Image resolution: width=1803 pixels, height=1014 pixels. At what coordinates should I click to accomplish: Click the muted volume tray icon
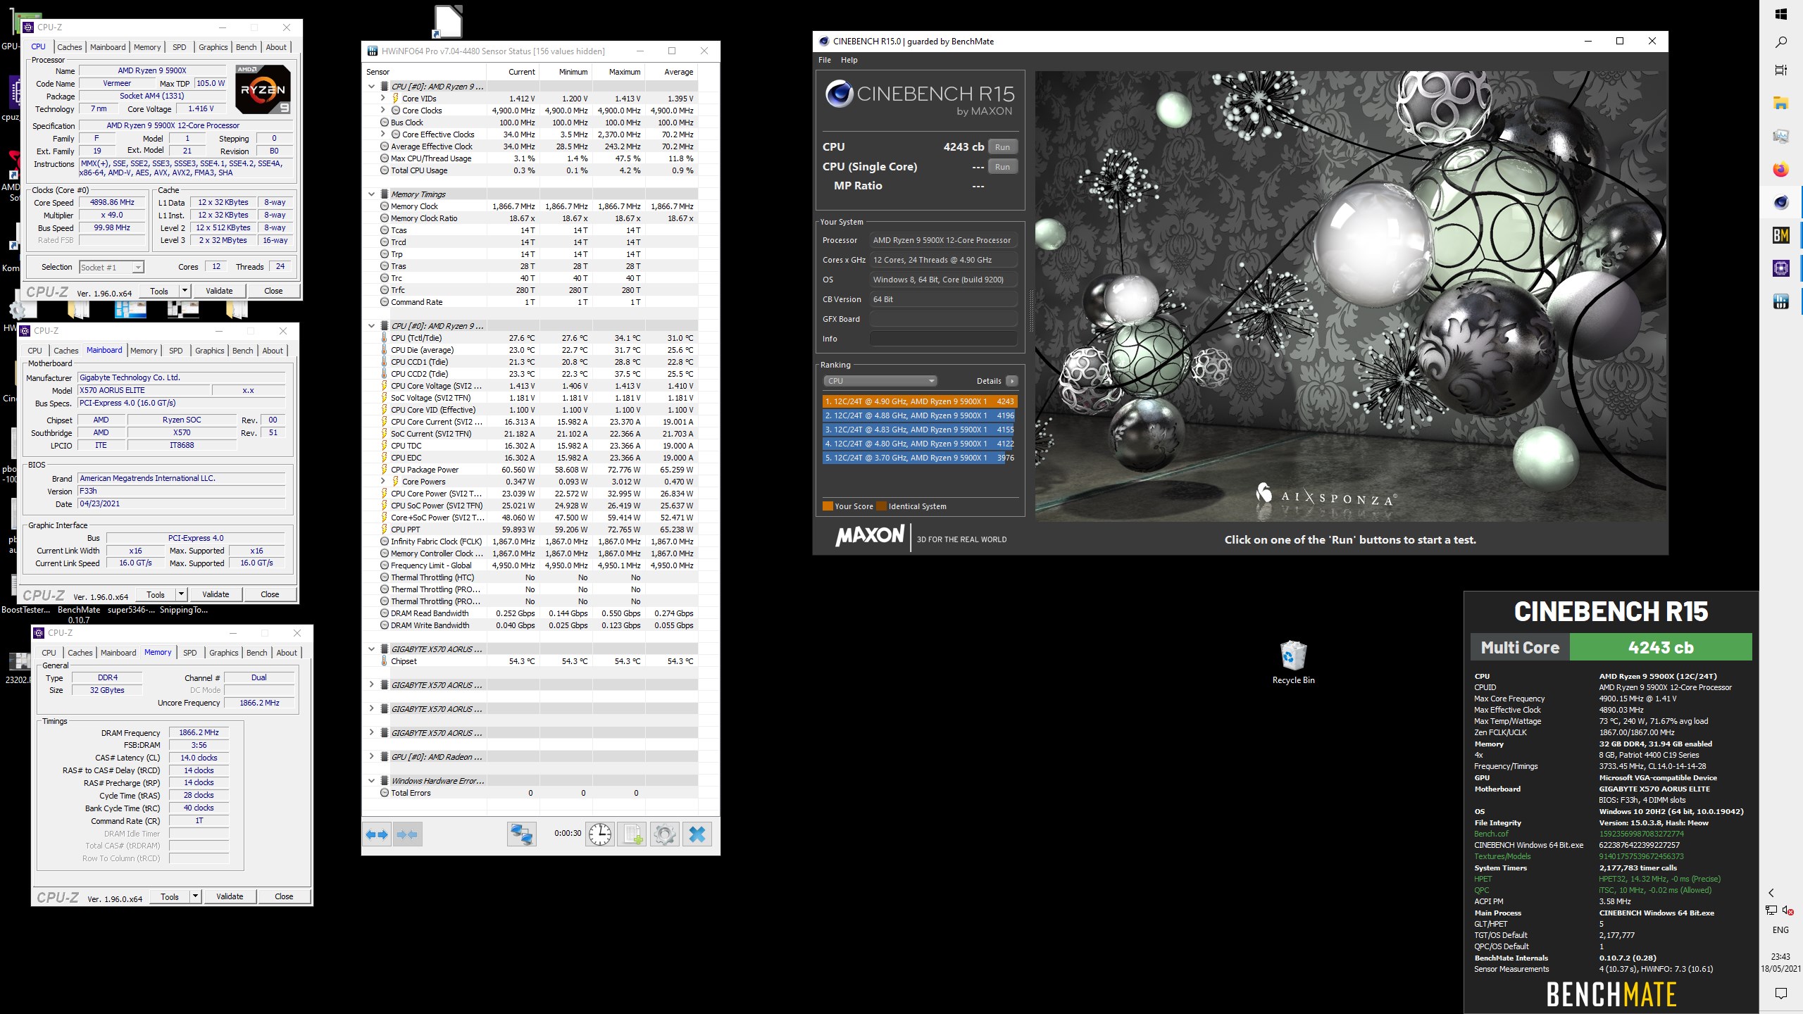(1789, 910)
